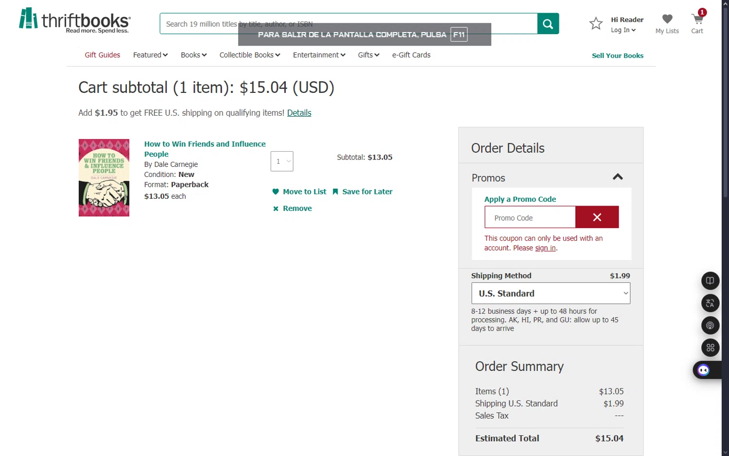Click the Shipping U.S. Standard summary row
Viewport: 729px width, 456px height.
coord(549,403)
